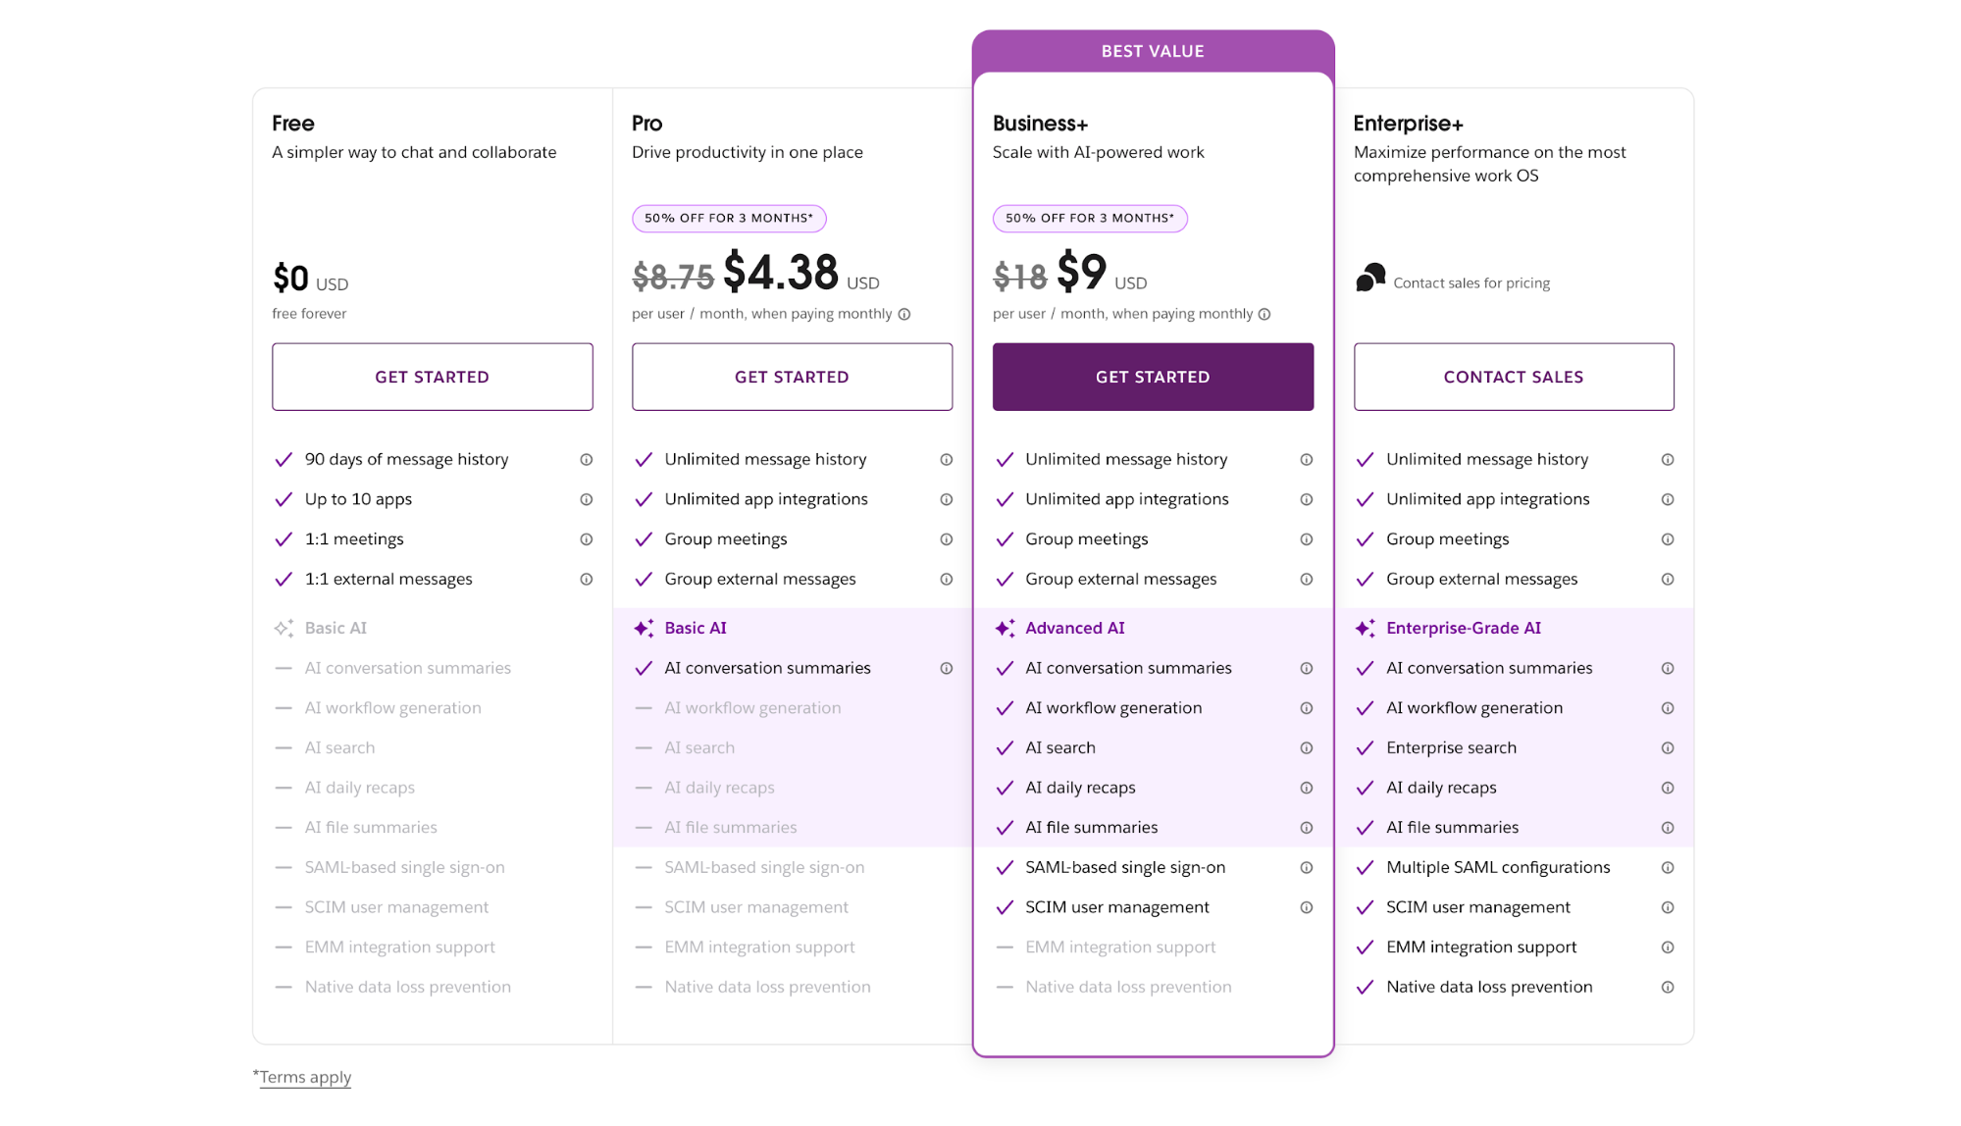This screenshot has width=1961, height=1126.
Task: Click info icon for Native data loss prevention
Action: [1667, 988]
